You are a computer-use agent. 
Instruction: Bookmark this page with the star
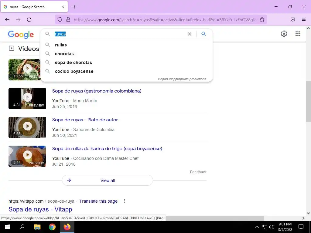(x=262, y=19)
